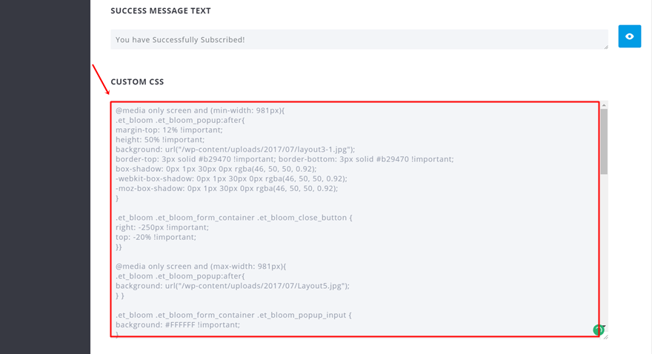Click the Custom CSS scrollbar down arrow

(x=605, y=327)
